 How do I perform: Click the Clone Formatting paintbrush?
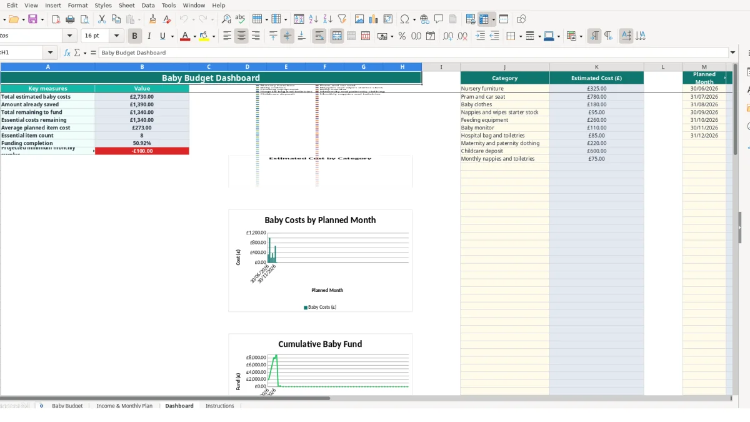(x=152, y=19)
